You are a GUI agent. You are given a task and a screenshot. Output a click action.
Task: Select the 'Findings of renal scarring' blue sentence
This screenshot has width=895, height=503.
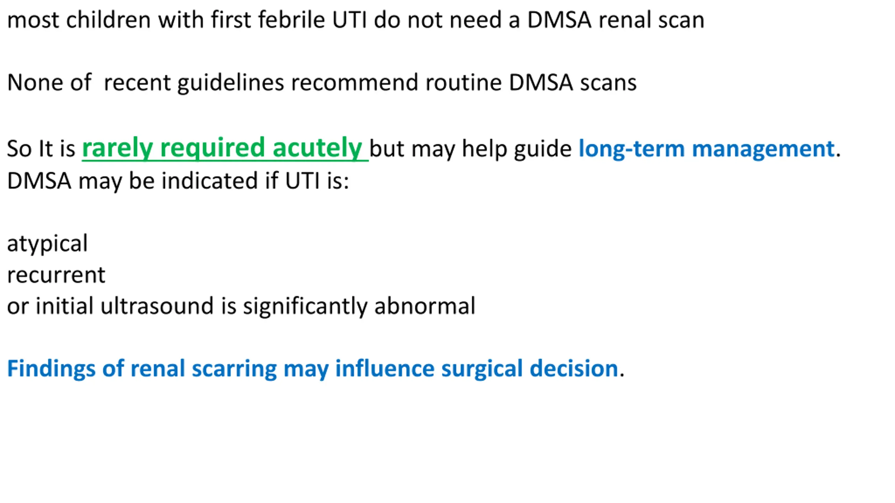click(x=316, y=369)
